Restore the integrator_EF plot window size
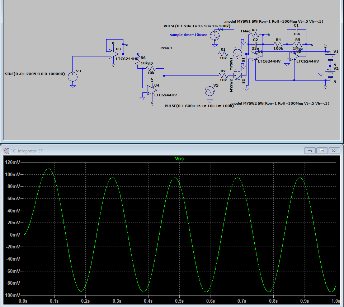The width and height of the screenshot is (344, 307). [x=322, y=150]
